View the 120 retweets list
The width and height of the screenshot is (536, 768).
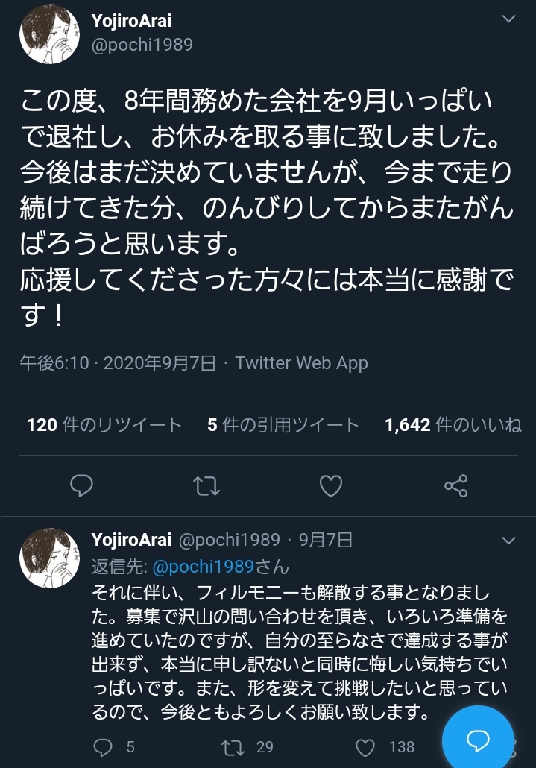(x=104, y=425)
